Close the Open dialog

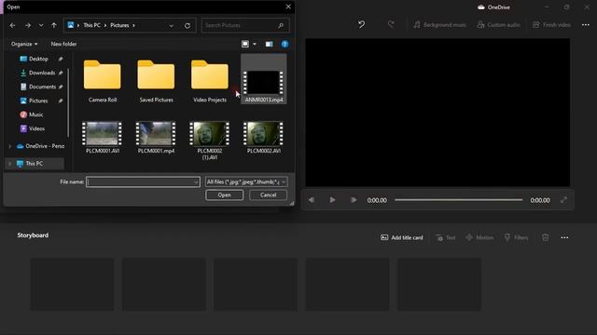click(288, 7)
